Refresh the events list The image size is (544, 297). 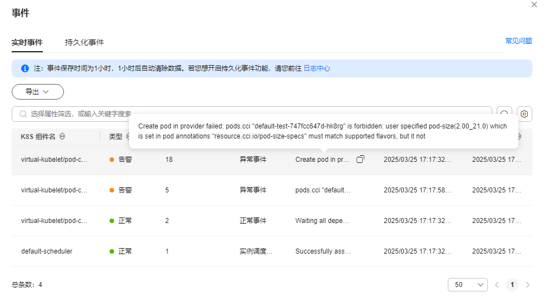pyautogui.click(x=504, y=114)
